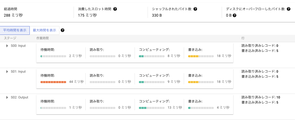Click orange 待機時間 bar in S01
This screenshot has height=123, width=295.
53,82
